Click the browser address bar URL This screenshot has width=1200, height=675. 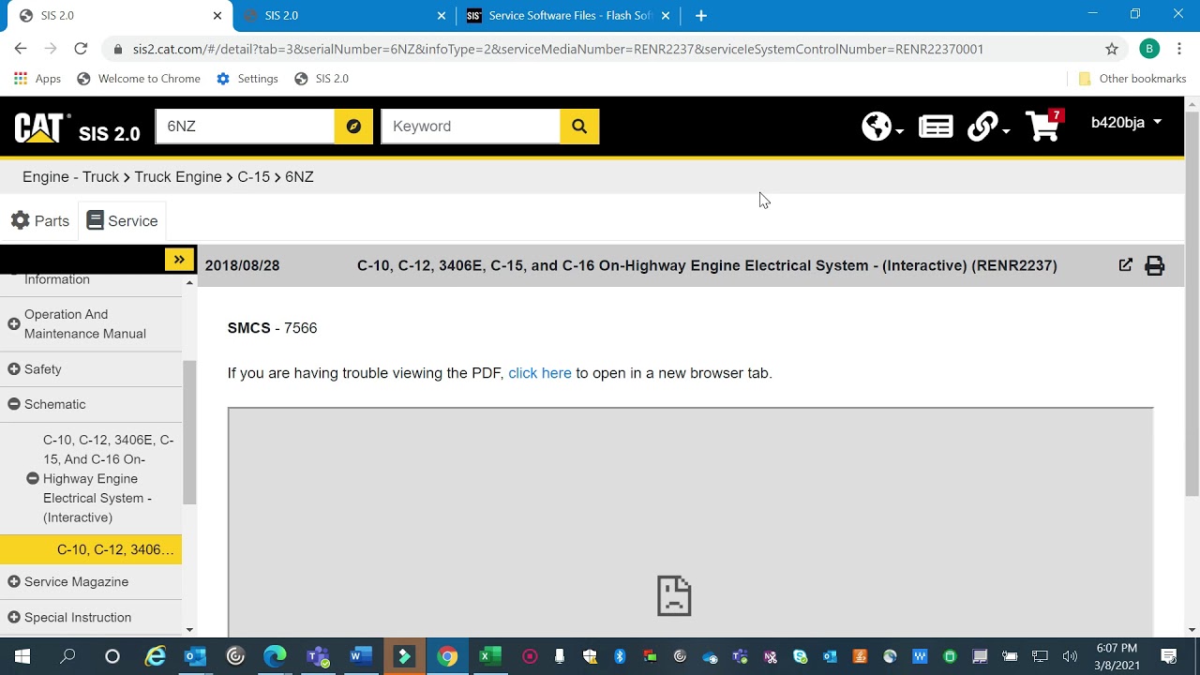(558, 49)
